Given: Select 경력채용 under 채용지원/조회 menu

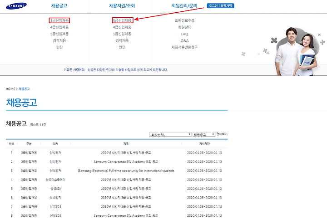Looking at the screenshot, I should point(122,40).
